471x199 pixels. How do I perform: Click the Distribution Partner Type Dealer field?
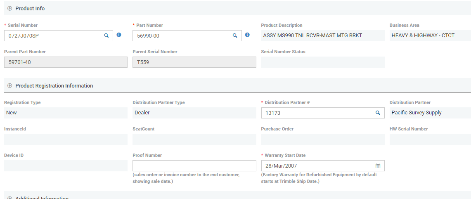pyautogui.click(x=194, y=113)
